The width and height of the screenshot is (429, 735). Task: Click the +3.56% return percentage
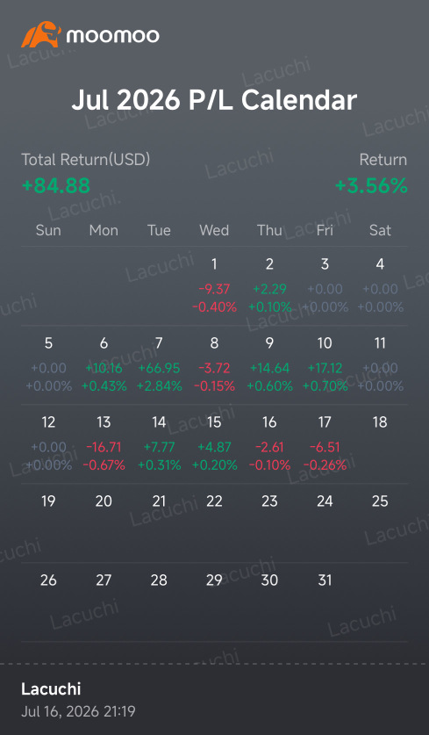(371, 186)
